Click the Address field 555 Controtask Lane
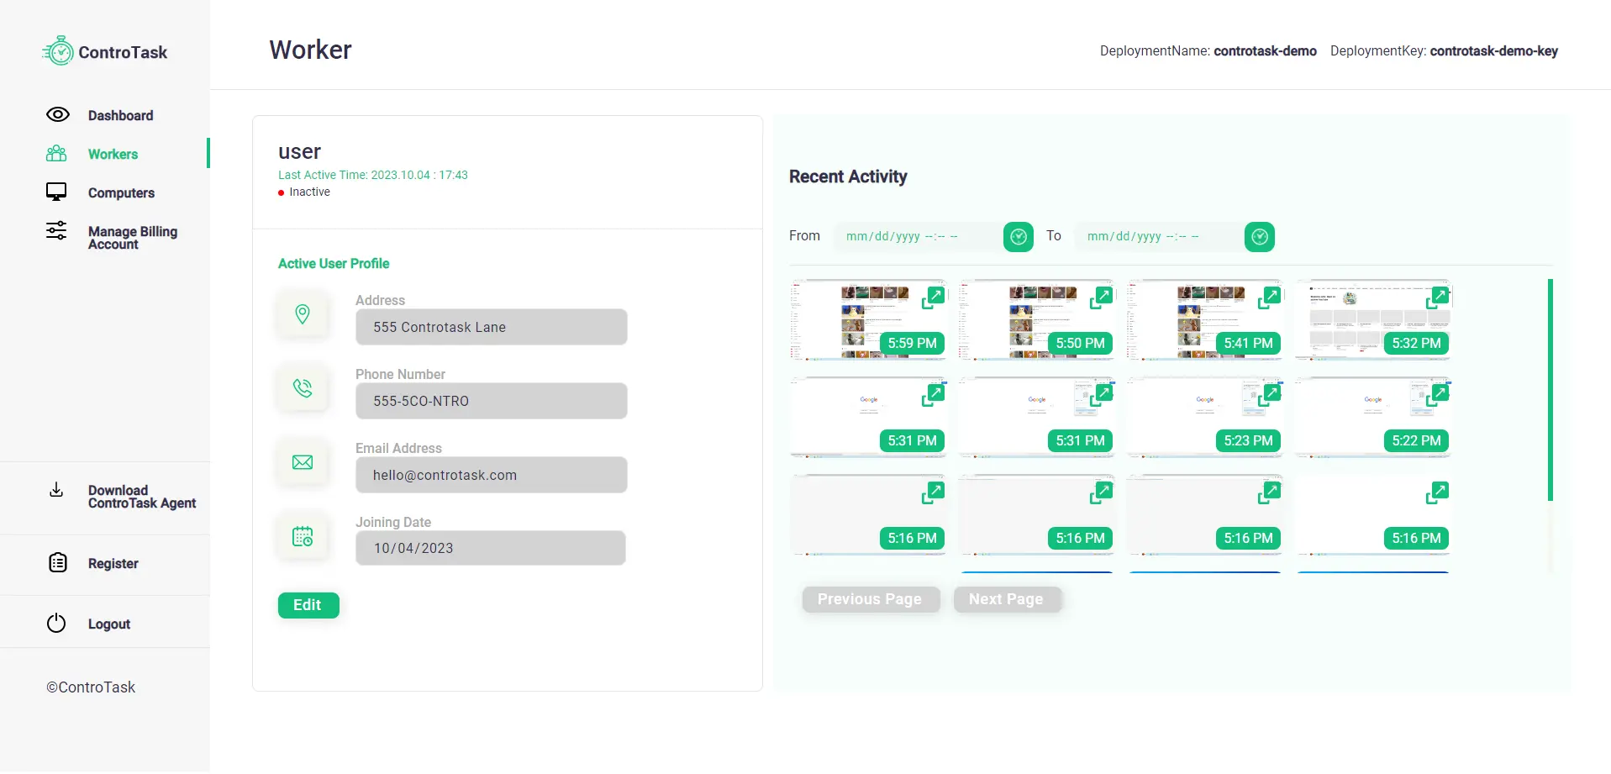This screenshot has height=774, width=1611. (x=492, y=327)
